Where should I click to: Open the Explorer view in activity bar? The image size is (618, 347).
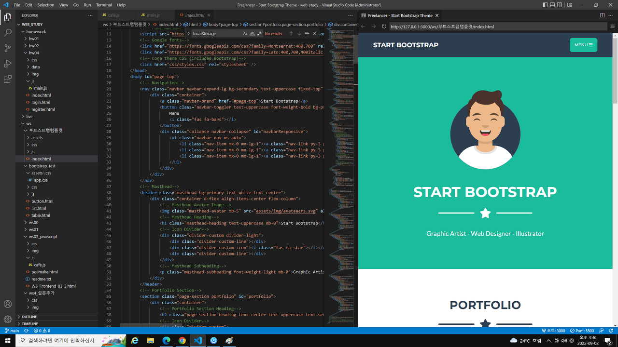(8, 17)
